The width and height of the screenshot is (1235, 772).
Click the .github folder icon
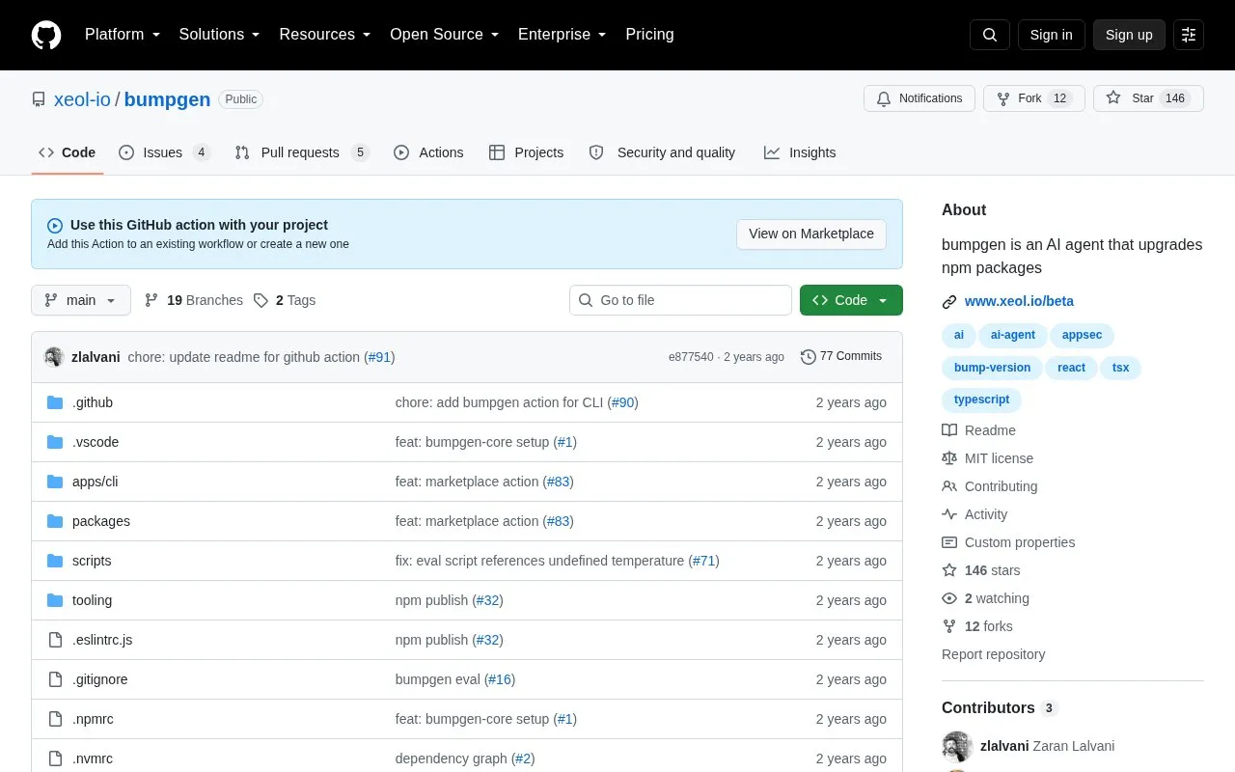pos(55,402)
